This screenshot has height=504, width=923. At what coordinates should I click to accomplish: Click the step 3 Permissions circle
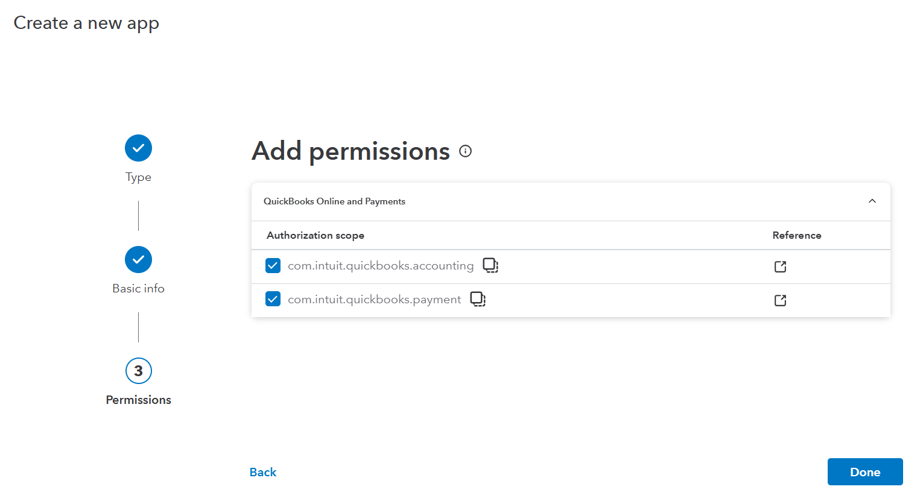click(138, 371)
